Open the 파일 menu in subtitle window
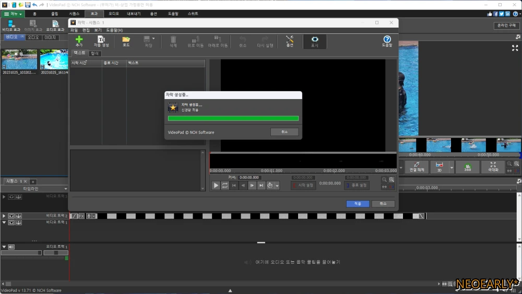This screenshot has height=294, width=522. tap(74, 30)
